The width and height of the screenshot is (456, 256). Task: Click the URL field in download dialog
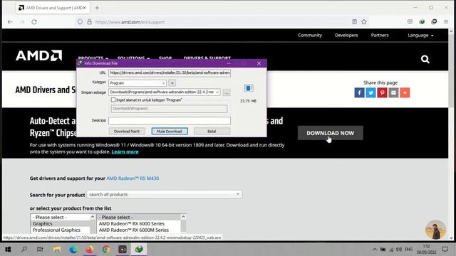pos(170,73)
